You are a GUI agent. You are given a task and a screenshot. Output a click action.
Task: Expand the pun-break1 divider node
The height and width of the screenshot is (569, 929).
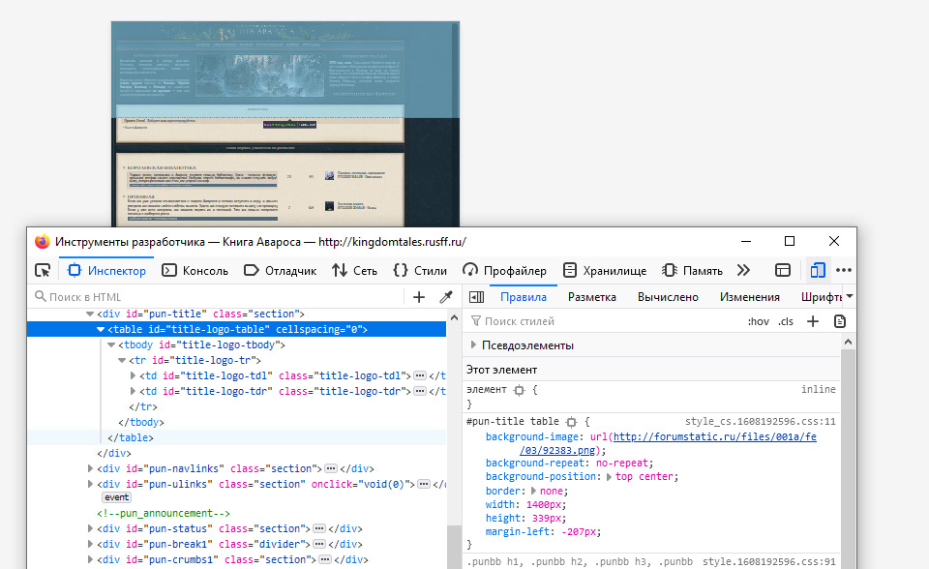pos(90,544)
